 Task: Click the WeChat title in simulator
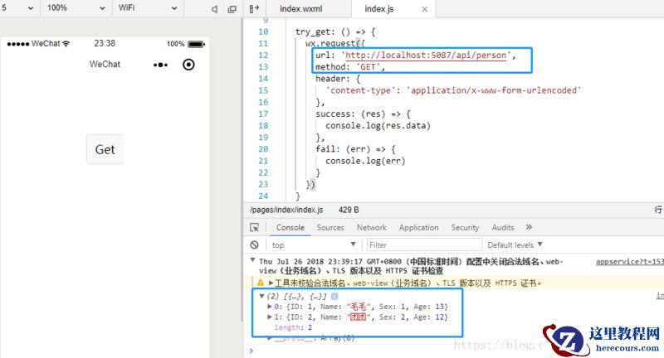pos(105,65)
